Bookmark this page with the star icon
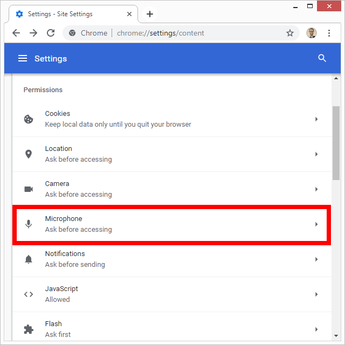This screenshot has height=345, width=345. pos(290,33)
